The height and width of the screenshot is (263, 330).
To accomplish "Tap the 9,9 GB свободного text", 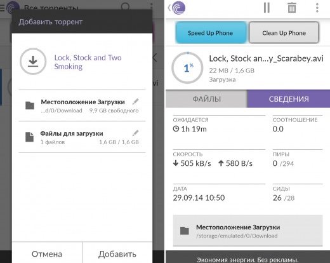I will pos(114,111).
